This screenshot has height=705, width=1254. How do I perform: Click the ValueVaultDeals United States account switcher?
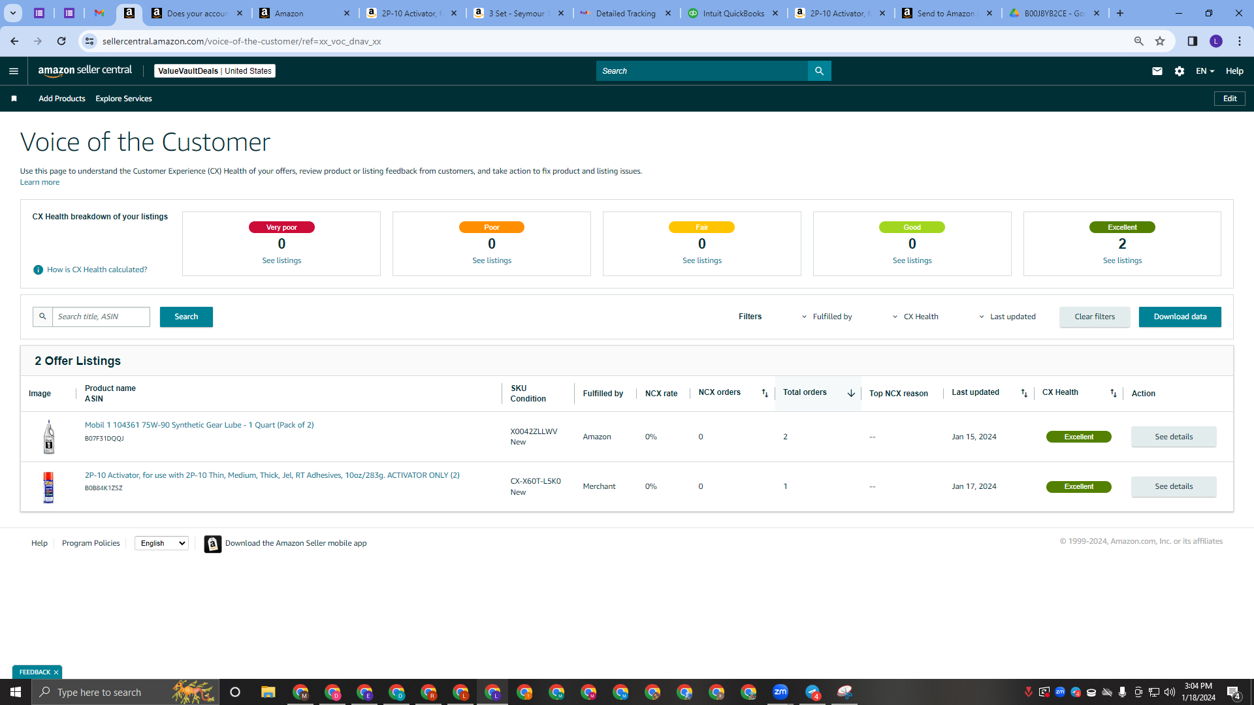[215, 71]
